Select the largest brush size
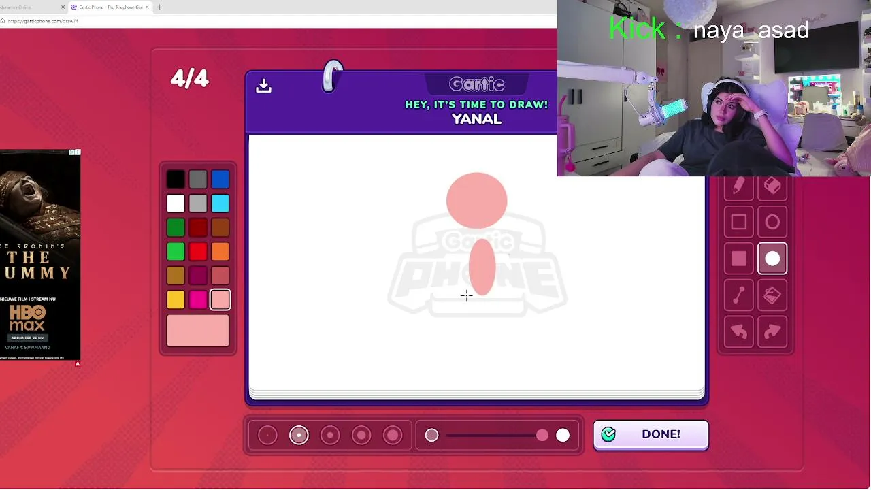 [x=393, y=436]
